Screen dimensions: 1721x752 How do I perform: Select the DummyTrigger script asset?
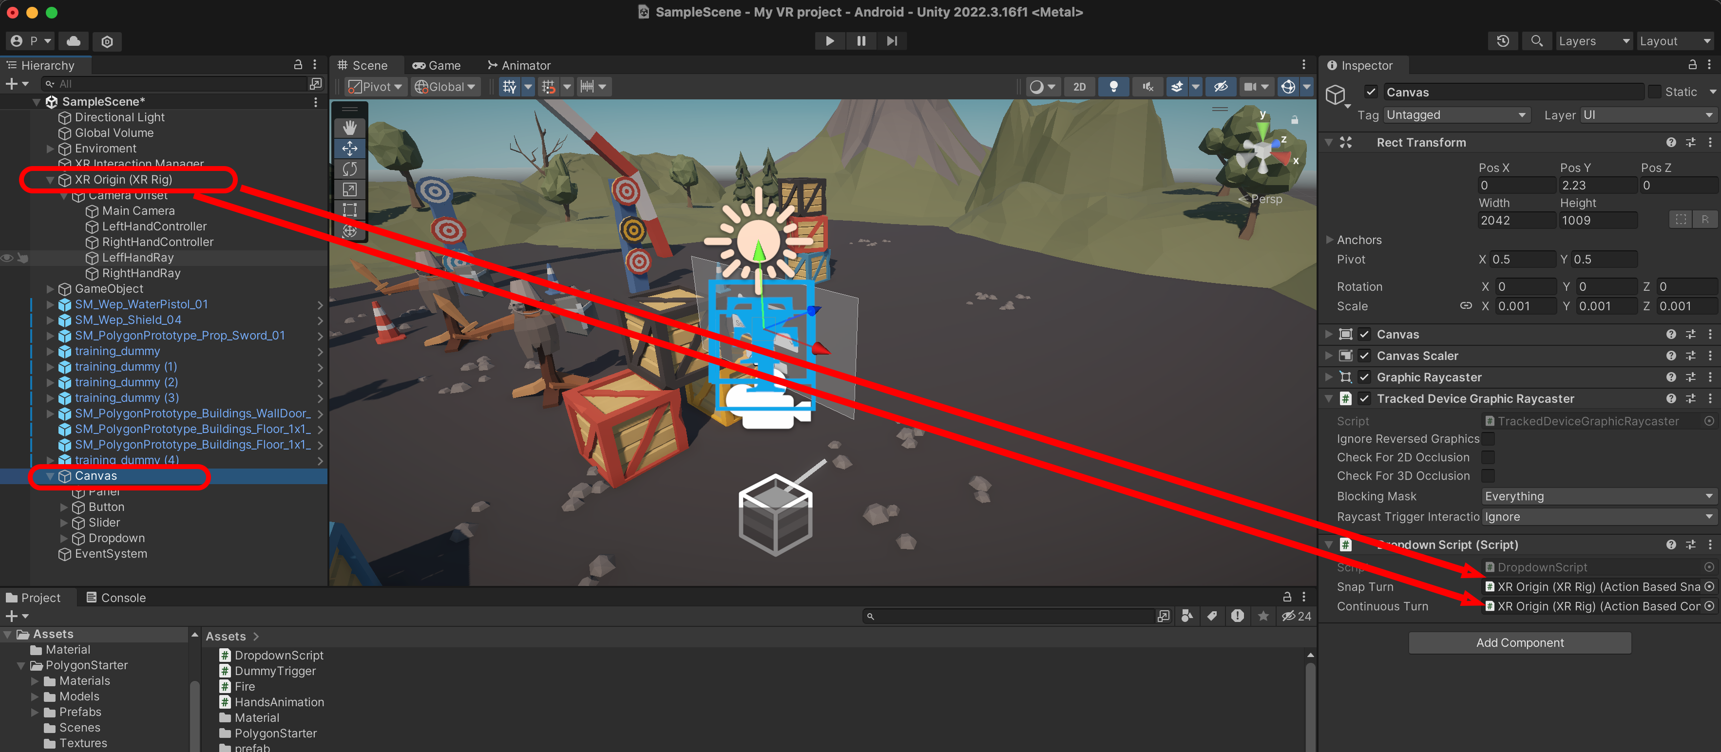coord(275,671)
